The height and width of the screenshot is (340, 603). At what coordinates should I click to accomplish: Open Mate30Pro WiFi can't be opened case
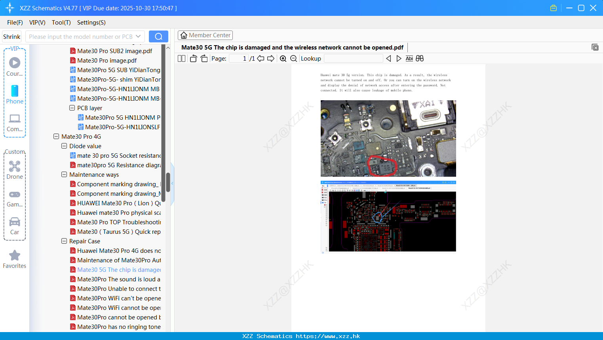115,298
